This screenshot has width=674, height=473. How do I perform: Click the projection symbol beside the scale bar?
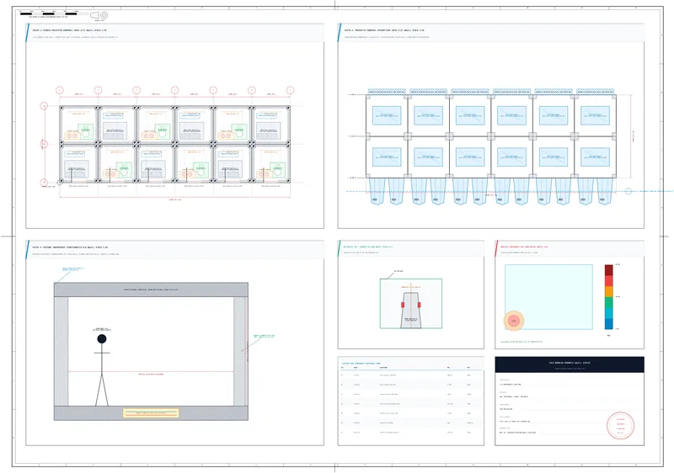click(99, 15)
